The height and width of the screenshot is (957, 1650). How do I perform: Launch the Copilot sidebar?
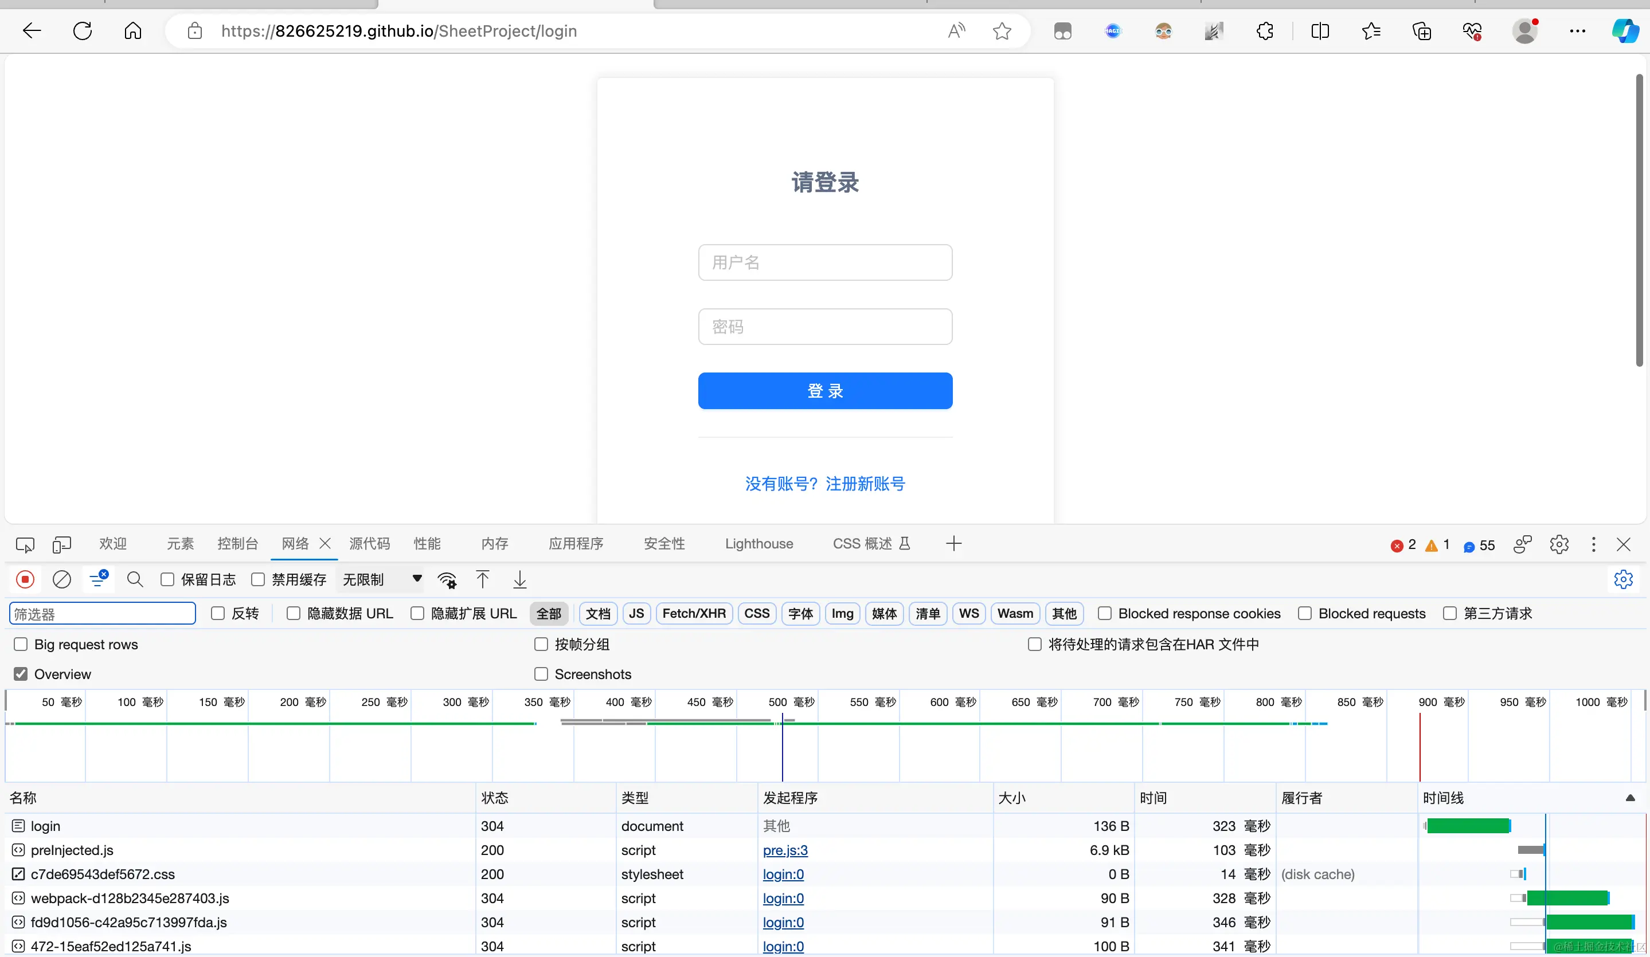(1625, 31)
